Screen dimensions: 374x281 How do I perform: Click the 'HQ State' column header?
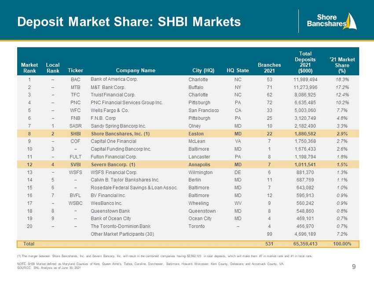pos(238,70)
